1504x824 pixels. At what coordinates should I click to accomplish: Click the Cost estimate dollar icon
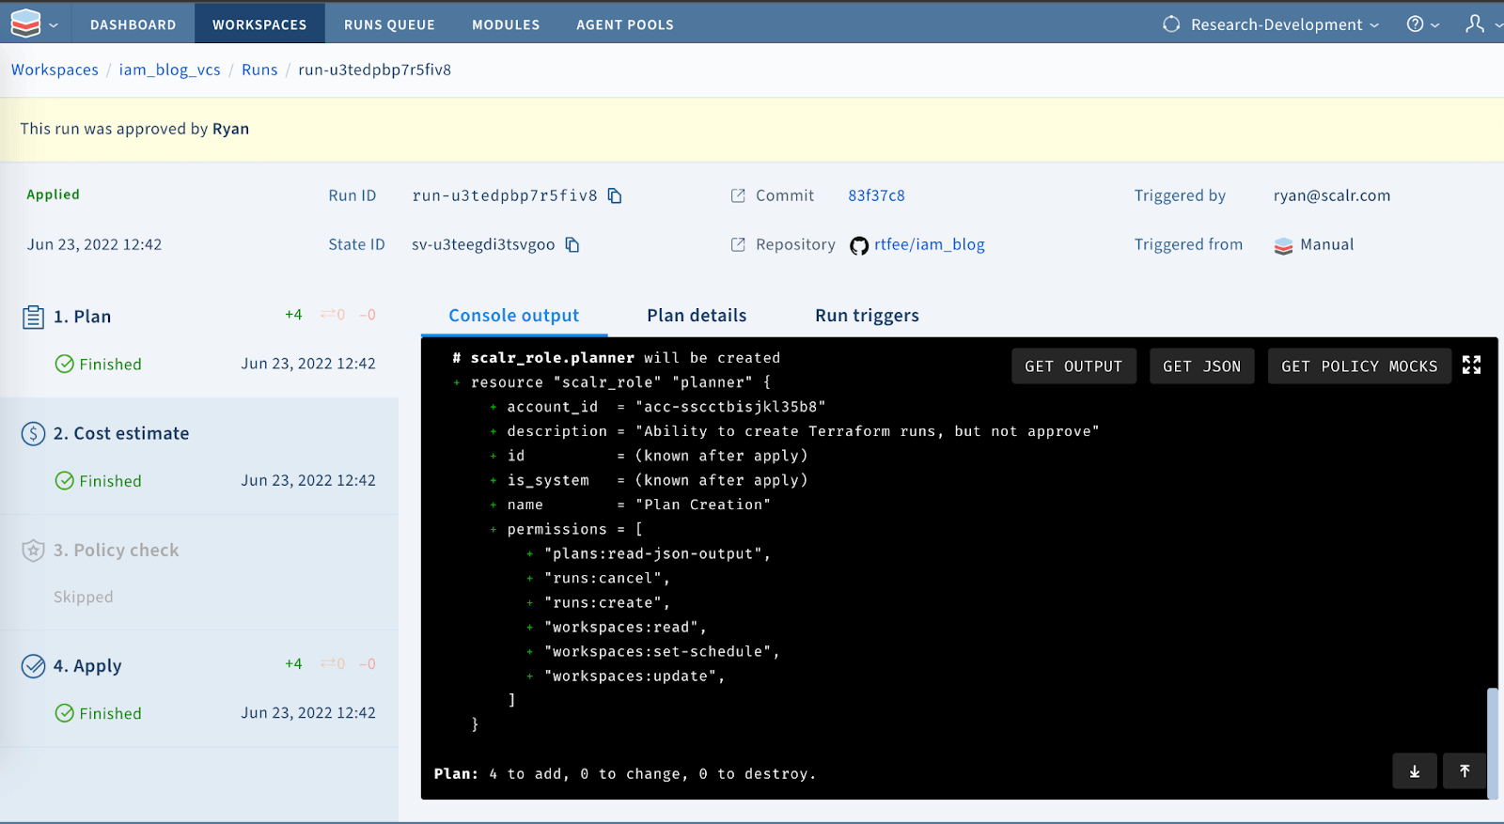click(x=33, y=433)
